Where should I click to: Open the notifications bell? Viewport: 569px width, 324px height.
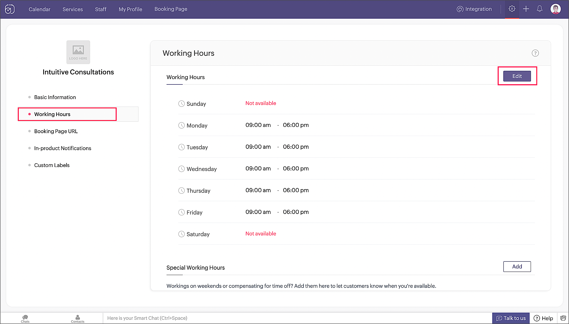click(539, 9)
